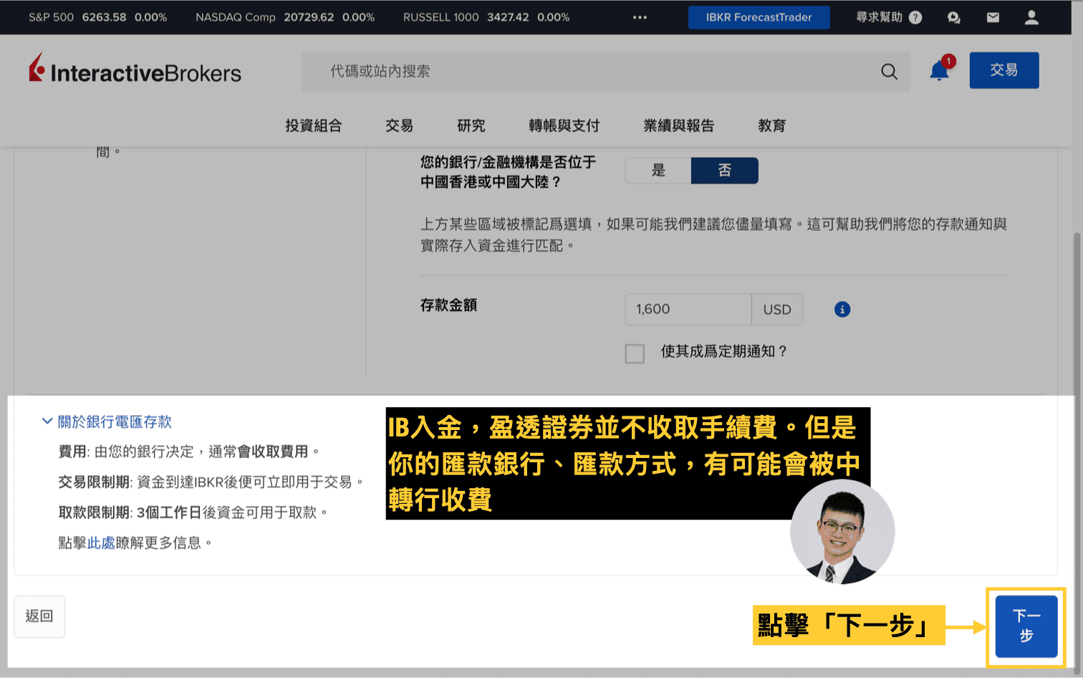Image resolution: width=1083 pixels, height=678 pixels.
Task: Open the 交易 navigation menu
Action: [399, 125]
